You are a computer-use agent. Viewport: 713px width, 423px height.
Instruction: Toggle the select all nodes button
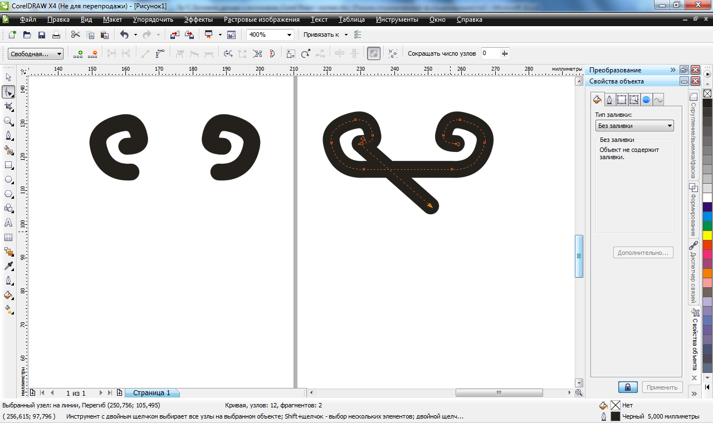[x=393, y=54]
